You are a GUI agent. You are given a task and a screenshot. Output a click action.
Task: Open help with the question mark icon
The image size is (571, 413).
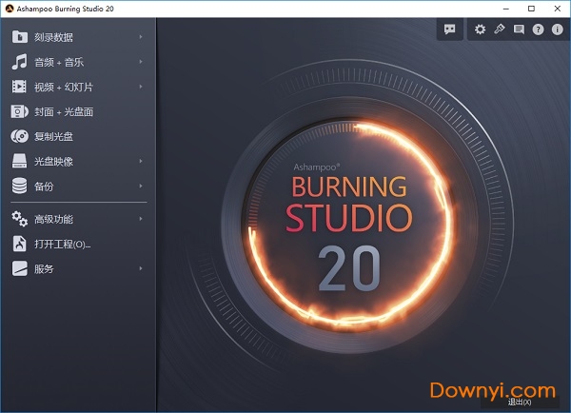tap(538, 29)
